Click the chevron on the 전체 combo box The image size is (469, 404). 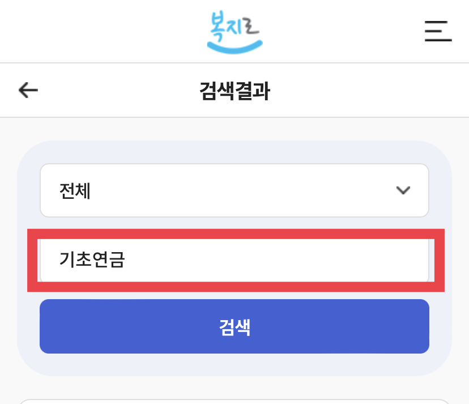click(x=403, y=190)
